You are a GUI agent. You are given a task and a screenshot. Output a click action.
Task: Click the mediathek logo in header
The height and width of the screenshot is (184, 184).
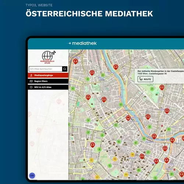coord(82,43)
